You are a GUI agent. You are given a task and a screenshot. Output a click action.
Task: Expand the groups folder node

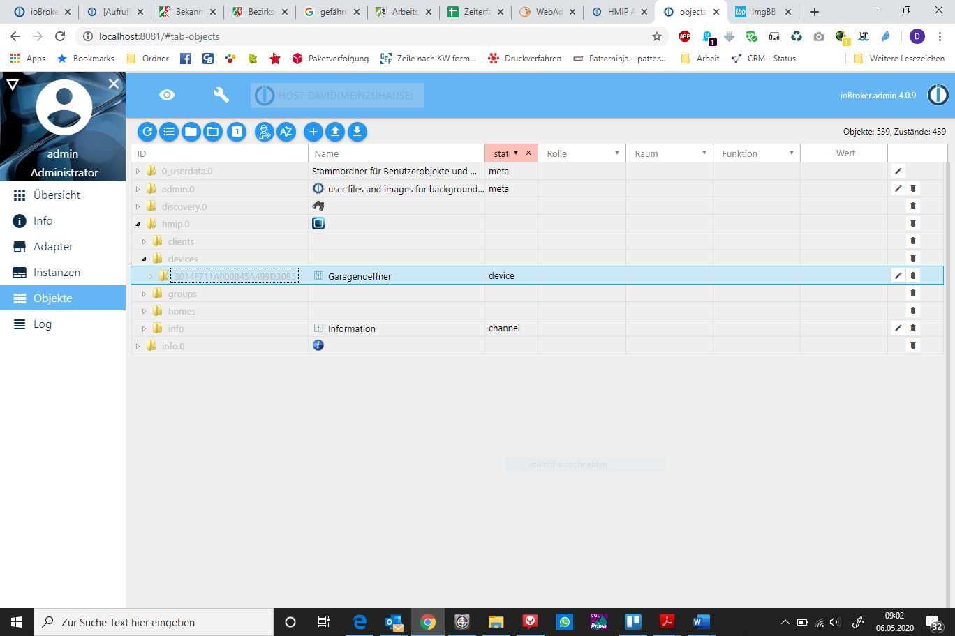coord(144,294)
